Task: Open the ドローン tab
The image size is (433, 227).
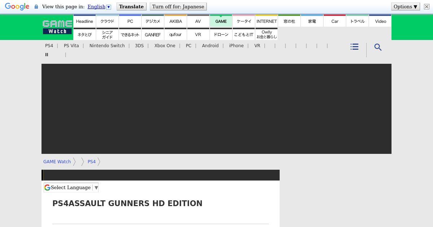Action: point(221,34)
